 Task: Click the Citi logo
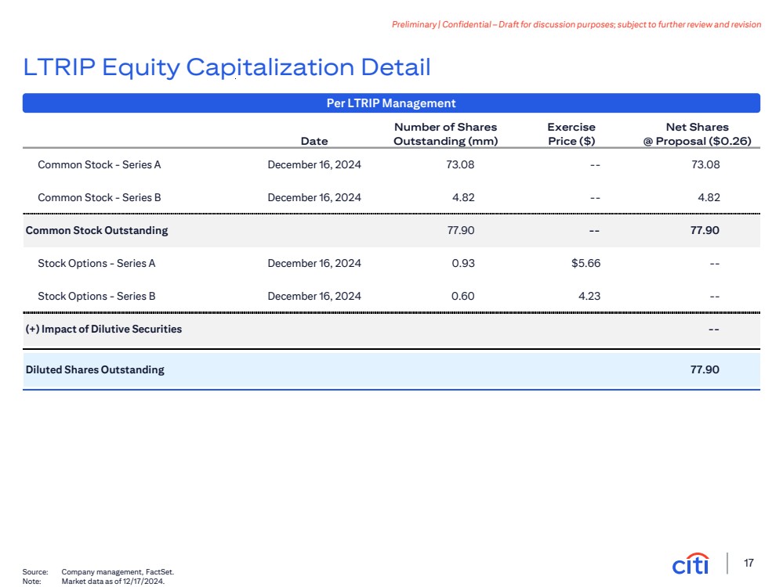click(x=690, y=564)
